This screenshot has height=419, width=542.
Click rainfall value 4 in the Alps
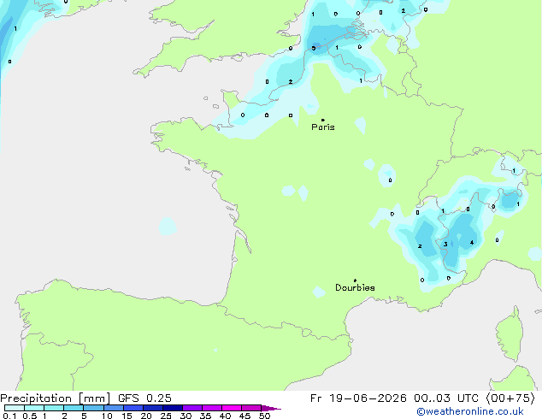point(472,243)
